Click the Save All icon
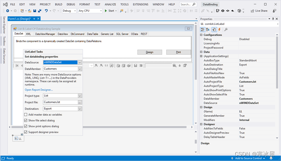 (x=40, y=11)
